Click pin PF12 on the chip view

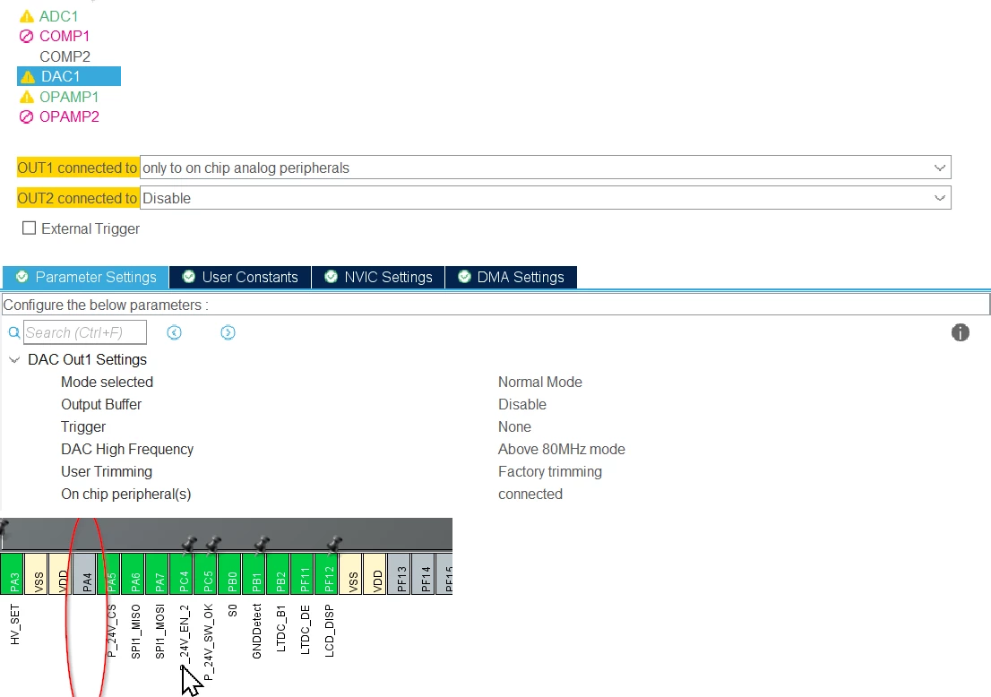point(327,574)
